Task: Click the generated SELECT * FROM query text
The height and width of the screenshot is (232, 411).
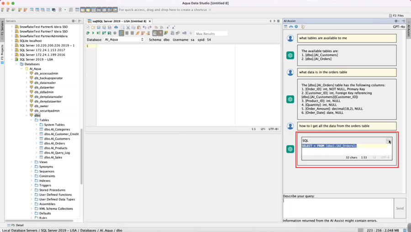Action: (329, 146)
